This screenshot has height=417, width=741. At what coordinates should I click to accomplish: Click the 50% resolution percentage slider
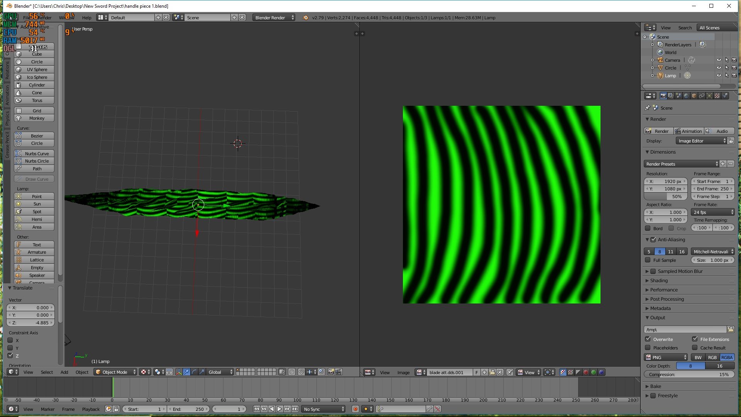[666, 197]
